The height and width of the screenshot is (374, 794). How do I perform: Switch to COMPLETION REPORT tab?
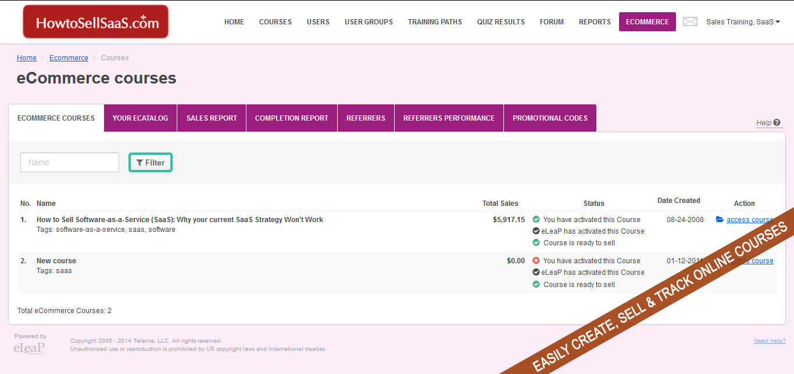(x=292, y=118)
